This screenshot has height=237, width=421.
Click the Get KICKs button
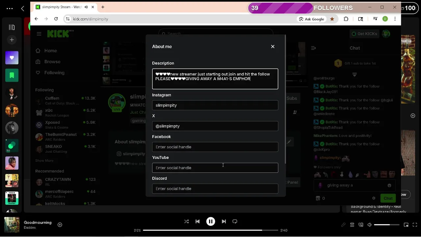[364, 34]
